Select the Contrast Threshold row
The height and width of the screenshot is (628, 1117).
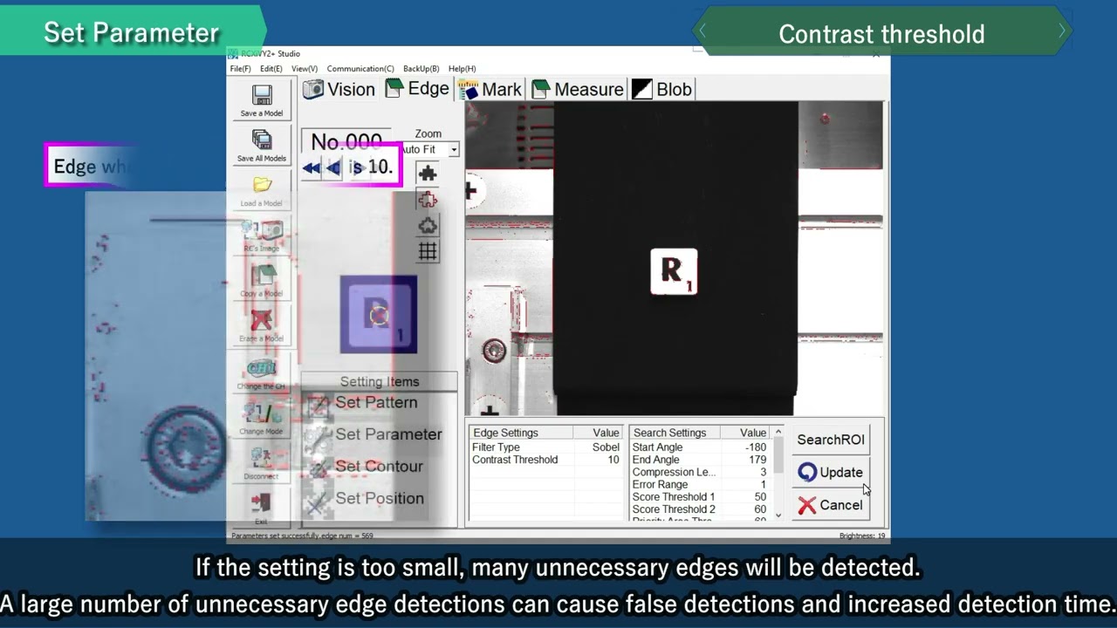click(546, 460)
